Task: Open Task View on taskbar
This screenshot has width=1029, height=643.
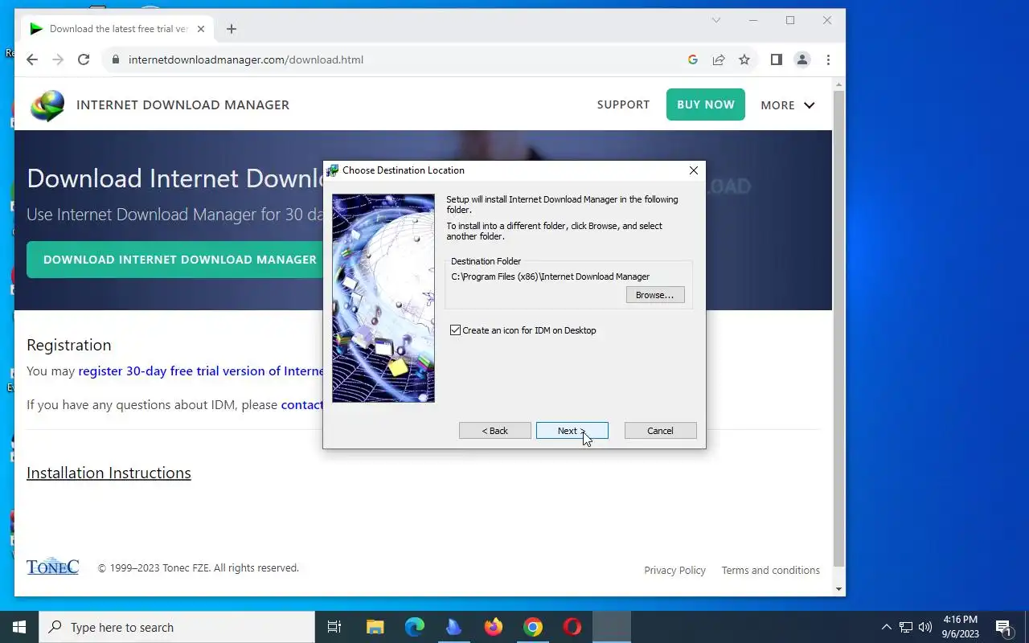Action: [334, 627]
